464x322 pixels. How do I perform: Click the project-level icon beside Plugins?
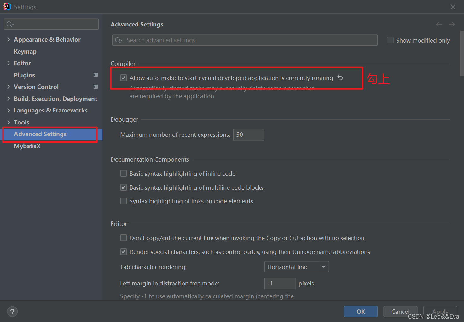(x=96, y=75)
